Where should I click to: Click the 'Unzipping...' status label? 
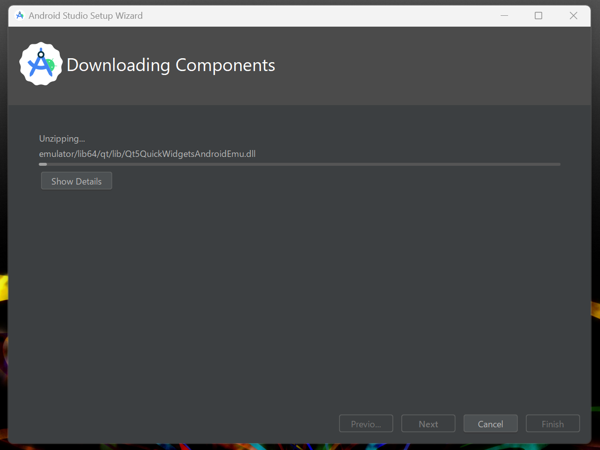point(62,139)
